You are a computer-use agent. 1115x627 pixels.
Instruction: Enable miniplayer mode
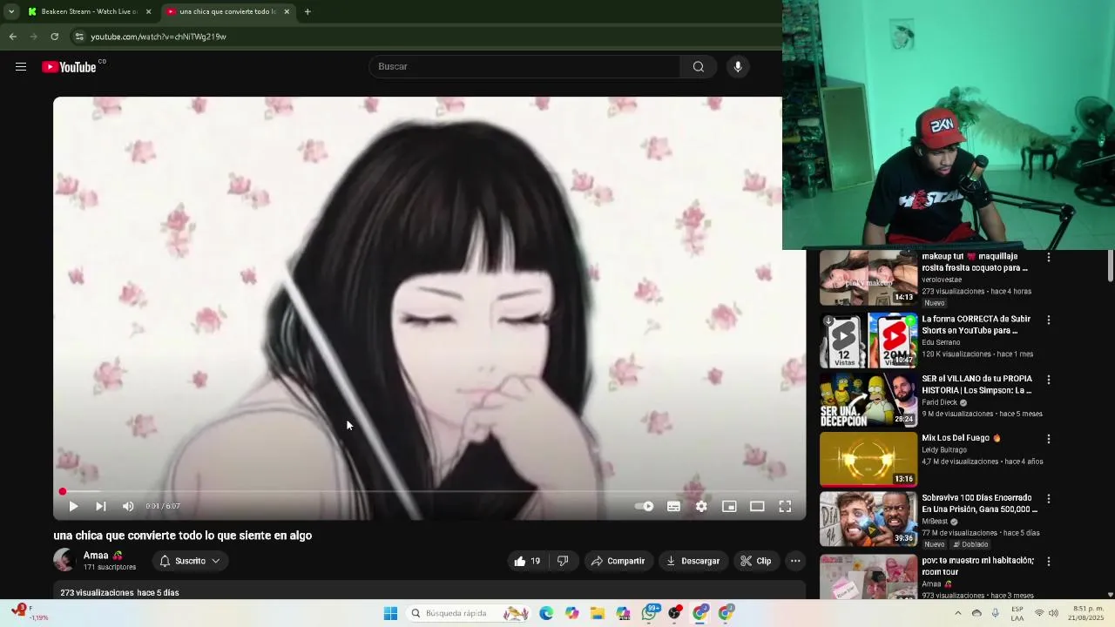pos(729,506)
